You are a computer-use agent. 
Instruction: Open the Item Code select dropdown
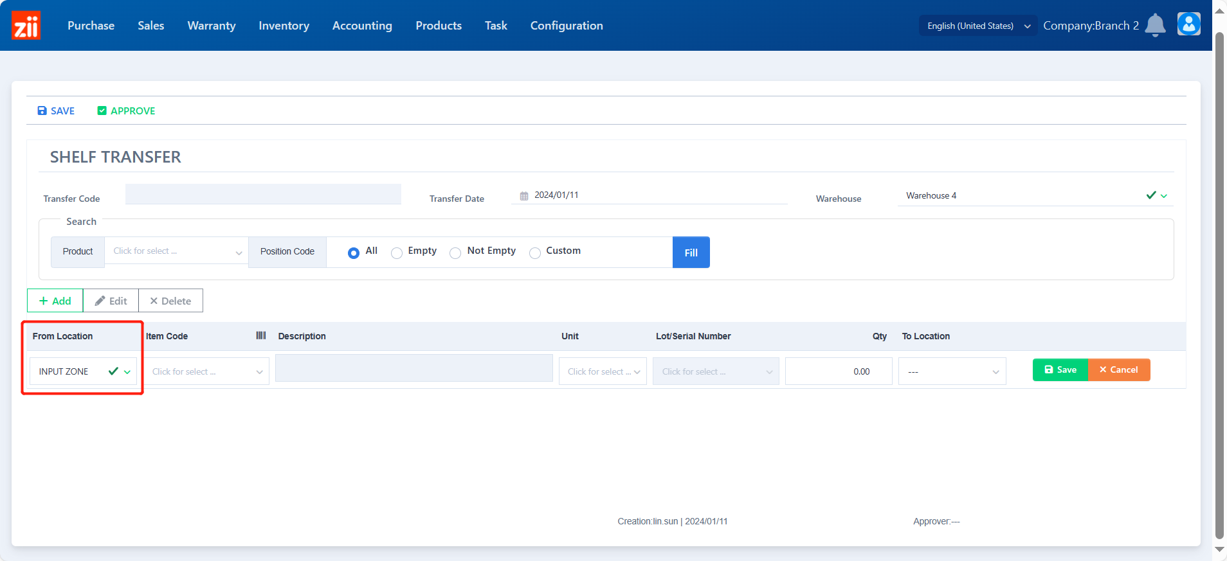(206, 371)
